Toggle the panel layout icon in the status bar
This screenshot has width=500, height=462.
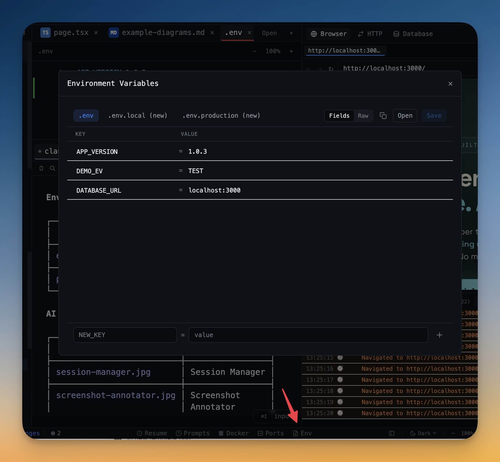[x=391, y=433]
